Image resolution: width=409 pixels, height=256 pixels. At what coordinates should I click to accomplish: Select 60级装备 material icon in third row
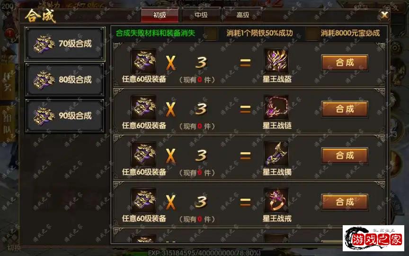[144, 155]
